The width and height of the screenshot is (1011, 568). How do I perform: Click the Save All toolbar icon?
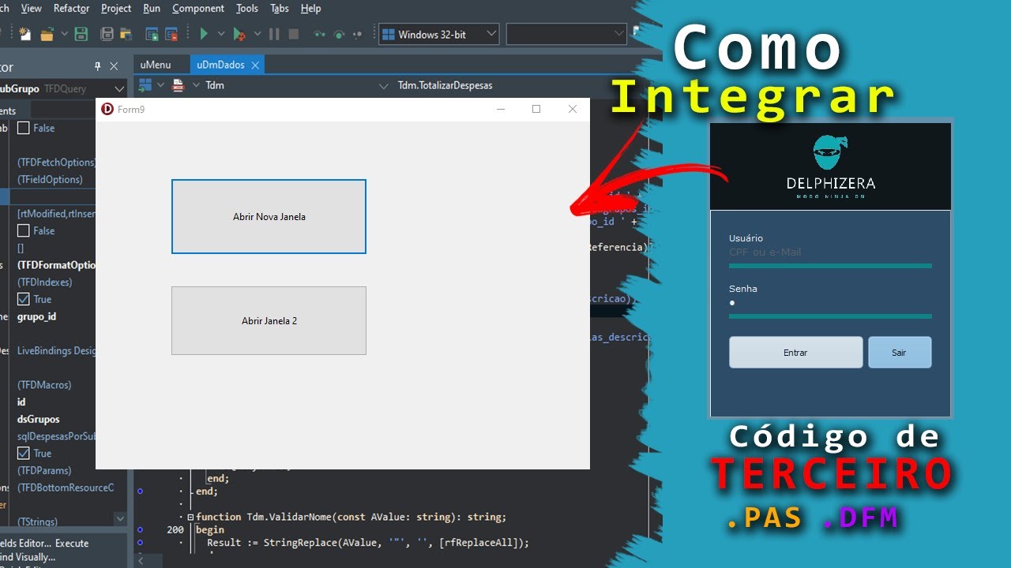coord(107,34)
